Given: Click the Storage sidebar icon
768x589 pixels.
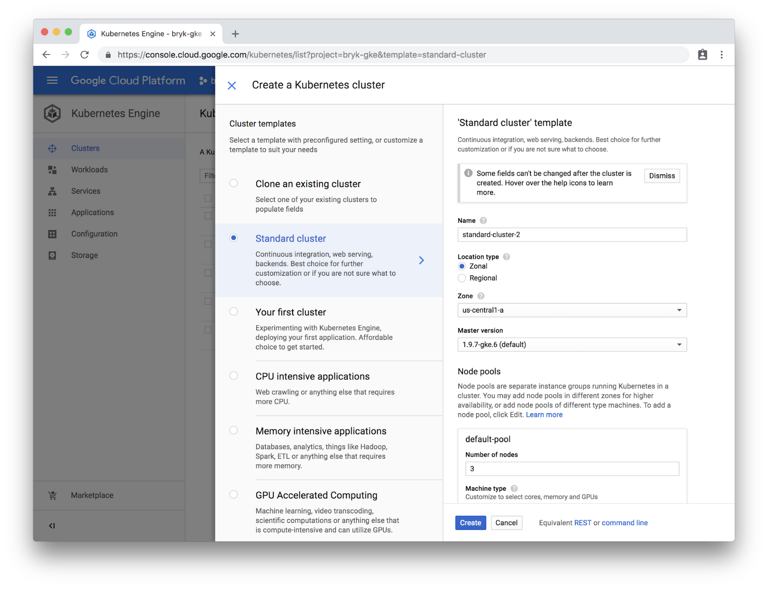Looking at the screenshot, I should [53, 254].
